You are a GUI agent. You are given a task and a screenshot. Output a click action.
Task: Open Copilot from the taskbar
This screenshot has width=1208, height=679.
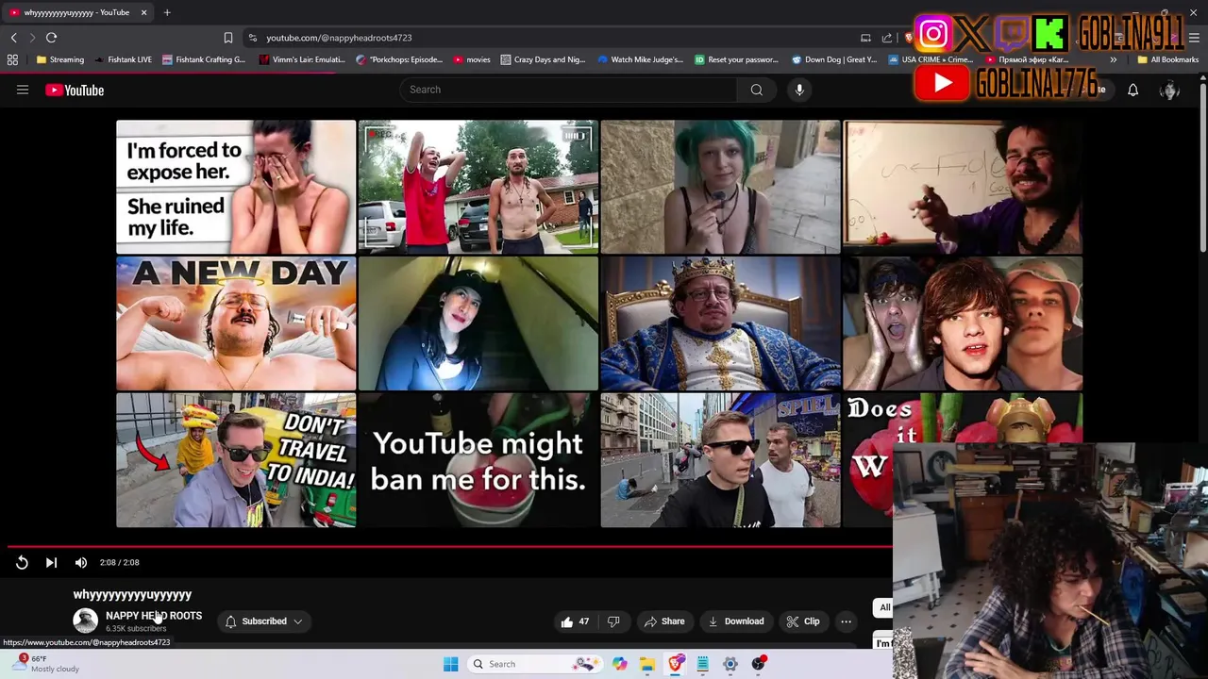tap(619, 664)
